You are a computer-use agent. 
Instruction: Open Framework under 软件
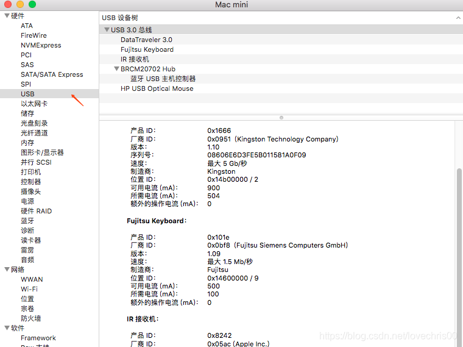(x=38, y=338)
